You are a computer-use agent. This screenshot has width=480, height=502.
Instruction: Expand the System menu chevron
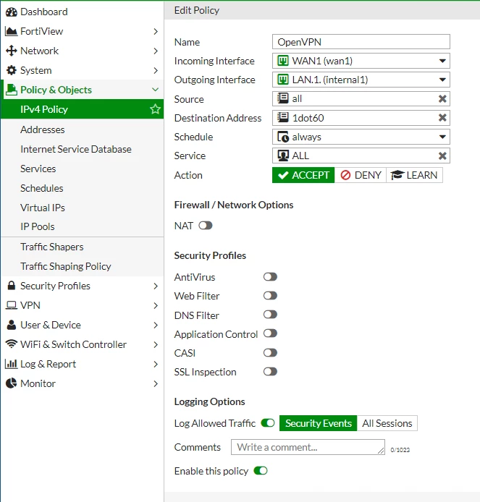156,70
